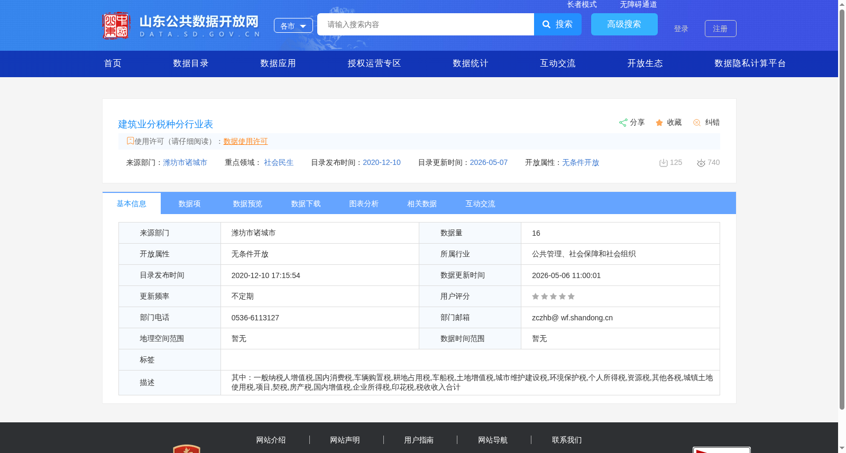Open the 各市 city dropdown
The width and height of the screenshot is (846, 453).
point(293,25)
